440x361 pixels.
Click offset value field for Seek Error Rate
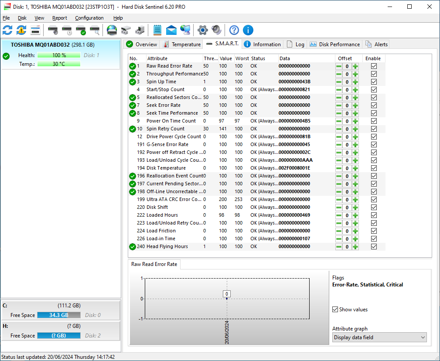347,106
